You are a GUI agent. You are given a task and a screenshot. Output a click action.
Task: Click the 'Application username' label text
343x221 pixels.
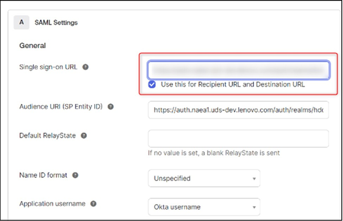click(x=52, y=204)
